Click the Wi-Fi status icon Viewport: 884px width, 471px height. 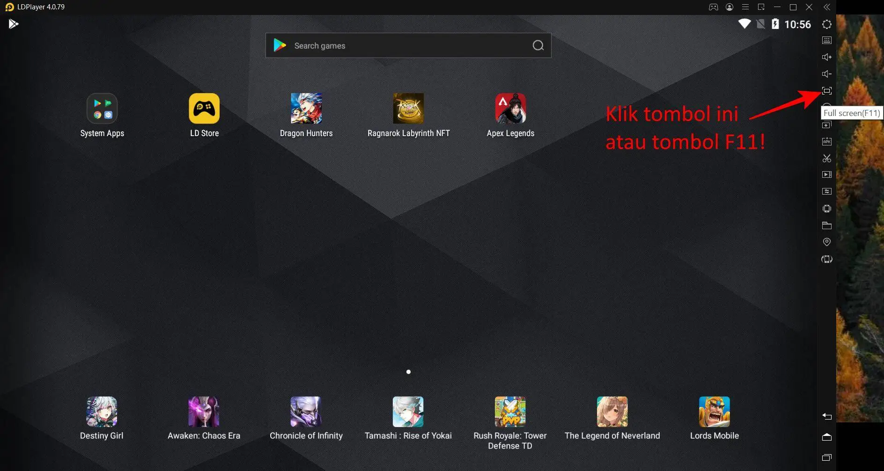tap(744, 24)
